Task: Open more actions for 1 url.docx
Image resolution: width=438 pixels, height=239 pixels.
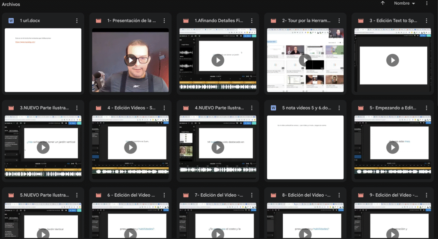Action: tap(77, 20)
